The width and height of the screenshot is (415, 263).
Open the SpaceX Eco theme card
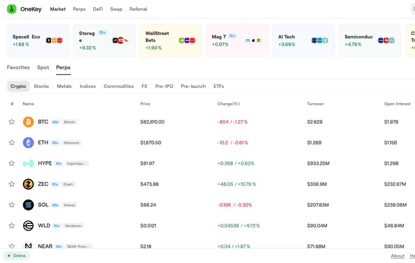coord(38,40)
